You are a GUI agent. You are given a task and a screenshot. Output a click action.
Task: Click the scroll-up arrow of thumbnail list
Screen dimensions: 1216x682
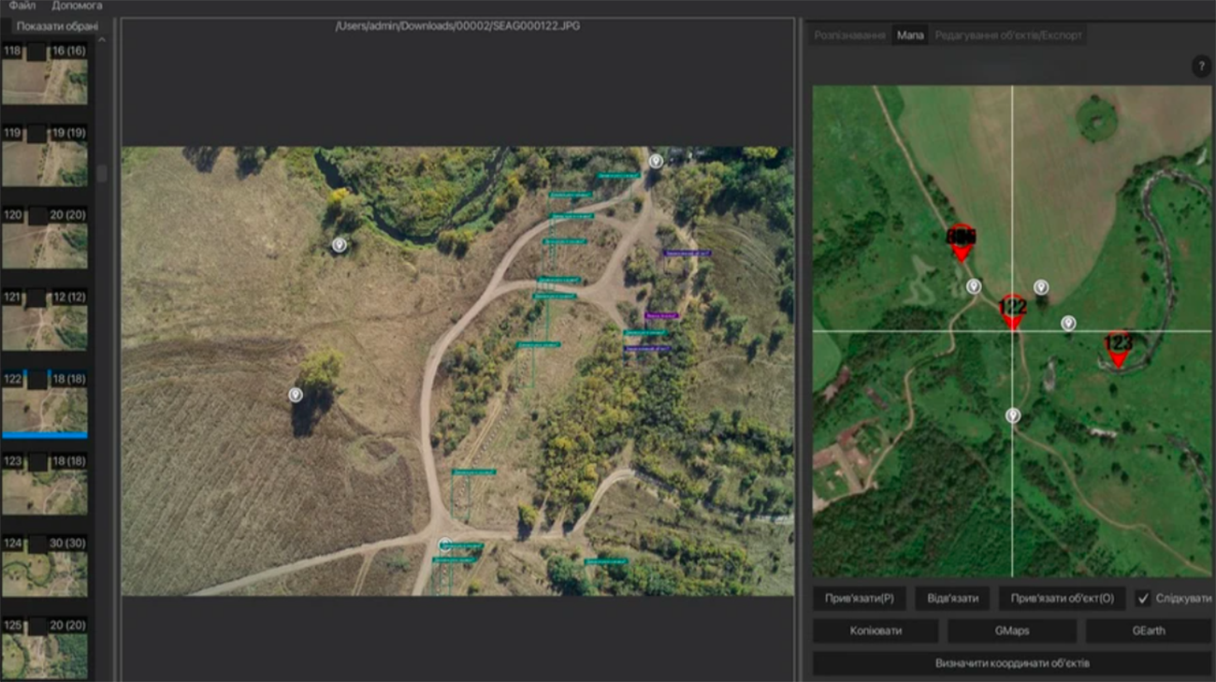102,40
